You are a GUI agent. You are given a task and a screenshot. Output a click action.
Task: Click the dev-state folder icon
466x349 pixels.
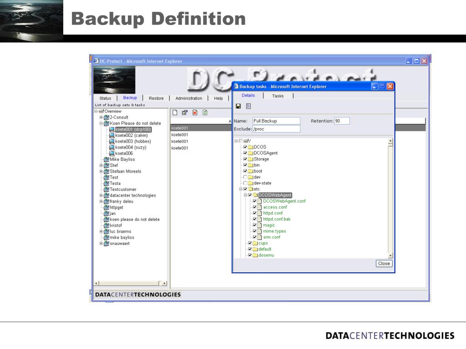click(x=251, y=183)
